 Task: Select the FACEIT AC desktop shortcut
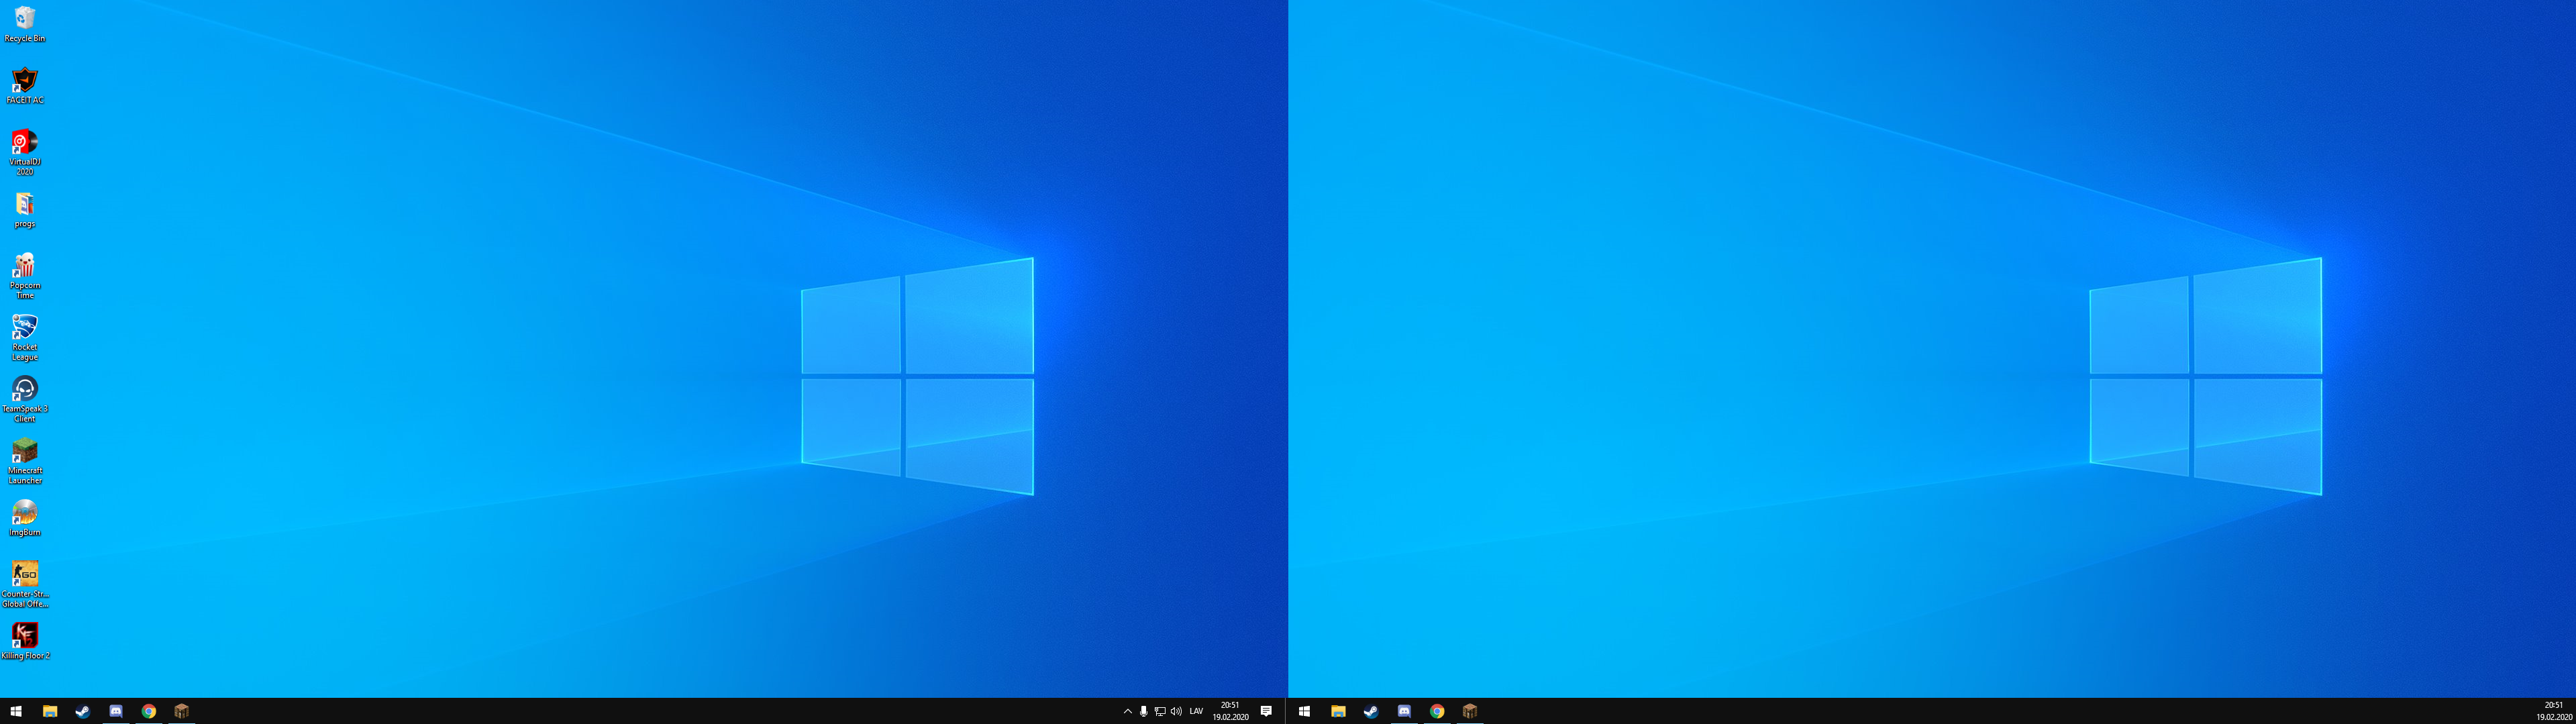tap(25, 86)
